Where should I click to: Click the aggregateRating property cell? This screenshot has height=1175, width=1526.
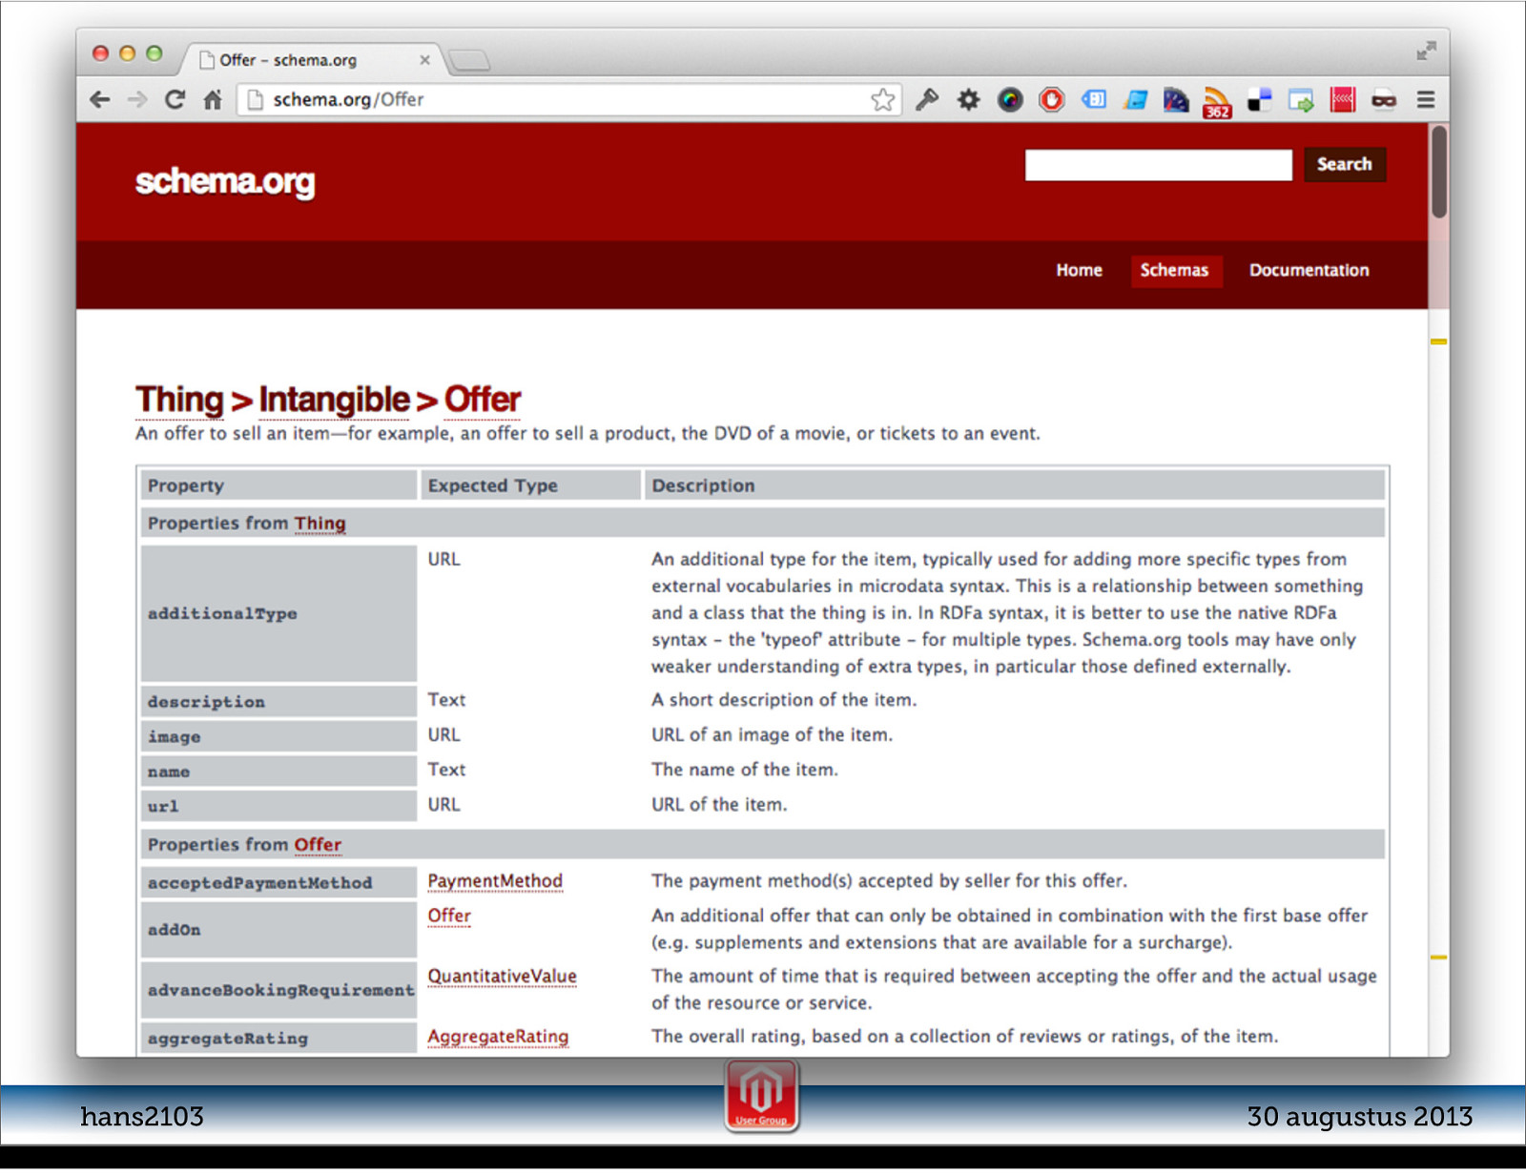pos(278,1038)
